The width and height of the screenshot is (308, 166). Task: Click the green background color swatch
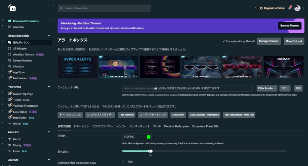(149, 137)
